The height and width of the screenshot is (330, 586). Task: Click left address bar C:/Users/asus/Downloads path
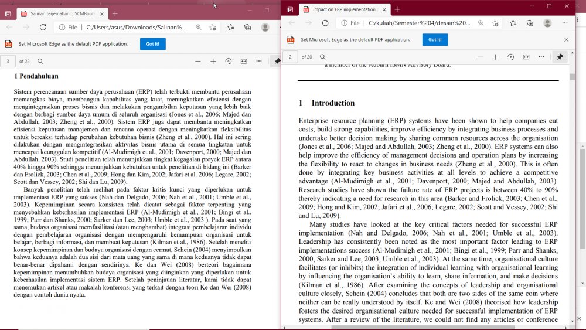click(x=137, y=28)
